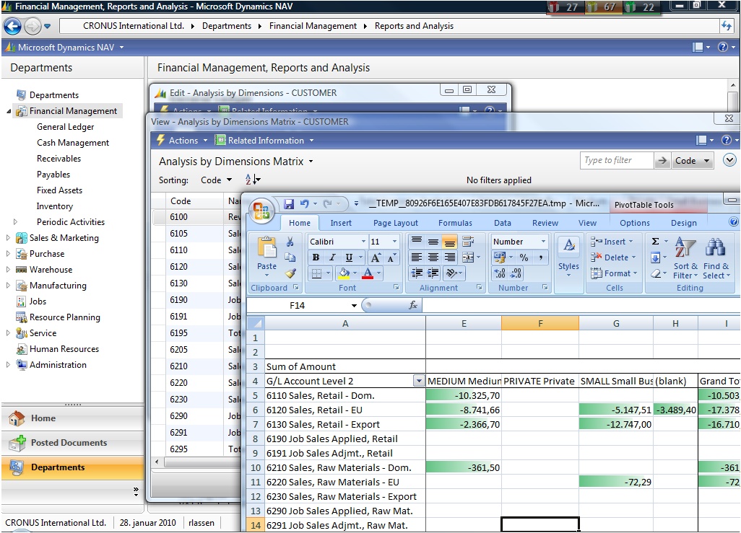
Task: Open the PivotTable Tools Options tab
Action: (x=635, y=223)
